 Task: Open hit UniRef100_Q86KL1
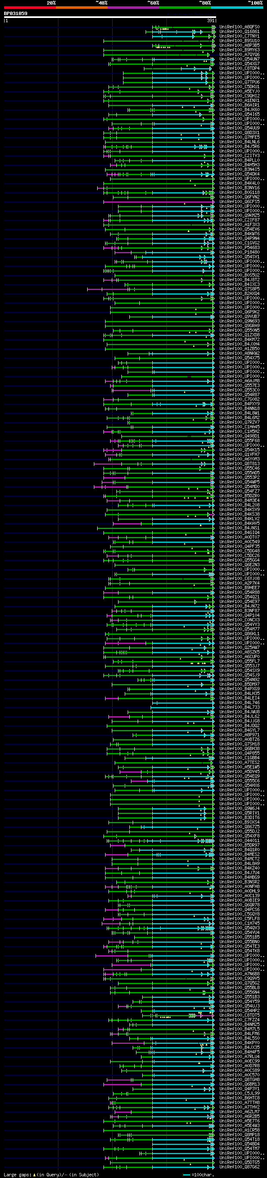tap(239, 634)
